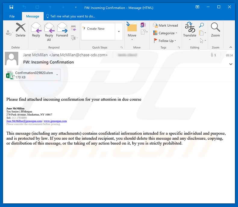Click the Select cursor icon in Editing
238x207 pixels.
[x=203, y=40]
